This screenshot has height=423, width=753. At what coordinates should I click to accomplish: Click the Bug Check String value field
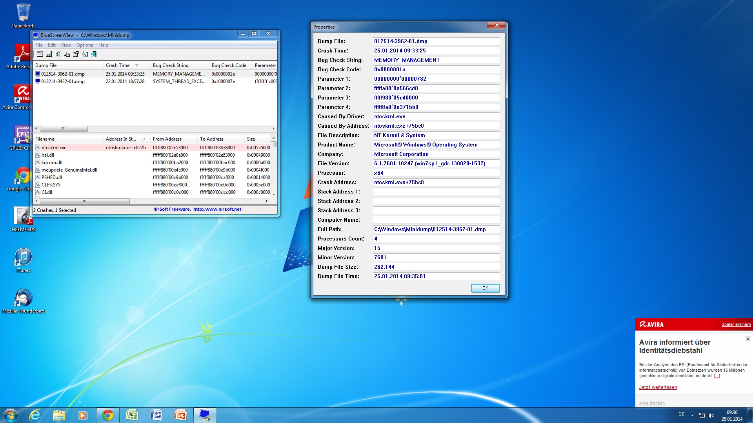(436, 60)
